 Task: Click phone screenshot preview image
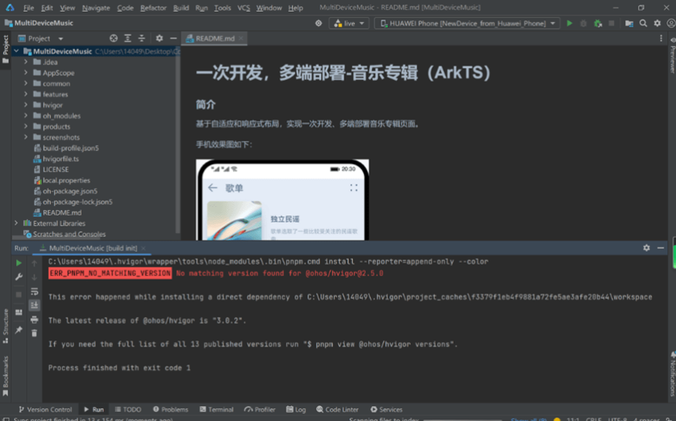tap(283, 200)
